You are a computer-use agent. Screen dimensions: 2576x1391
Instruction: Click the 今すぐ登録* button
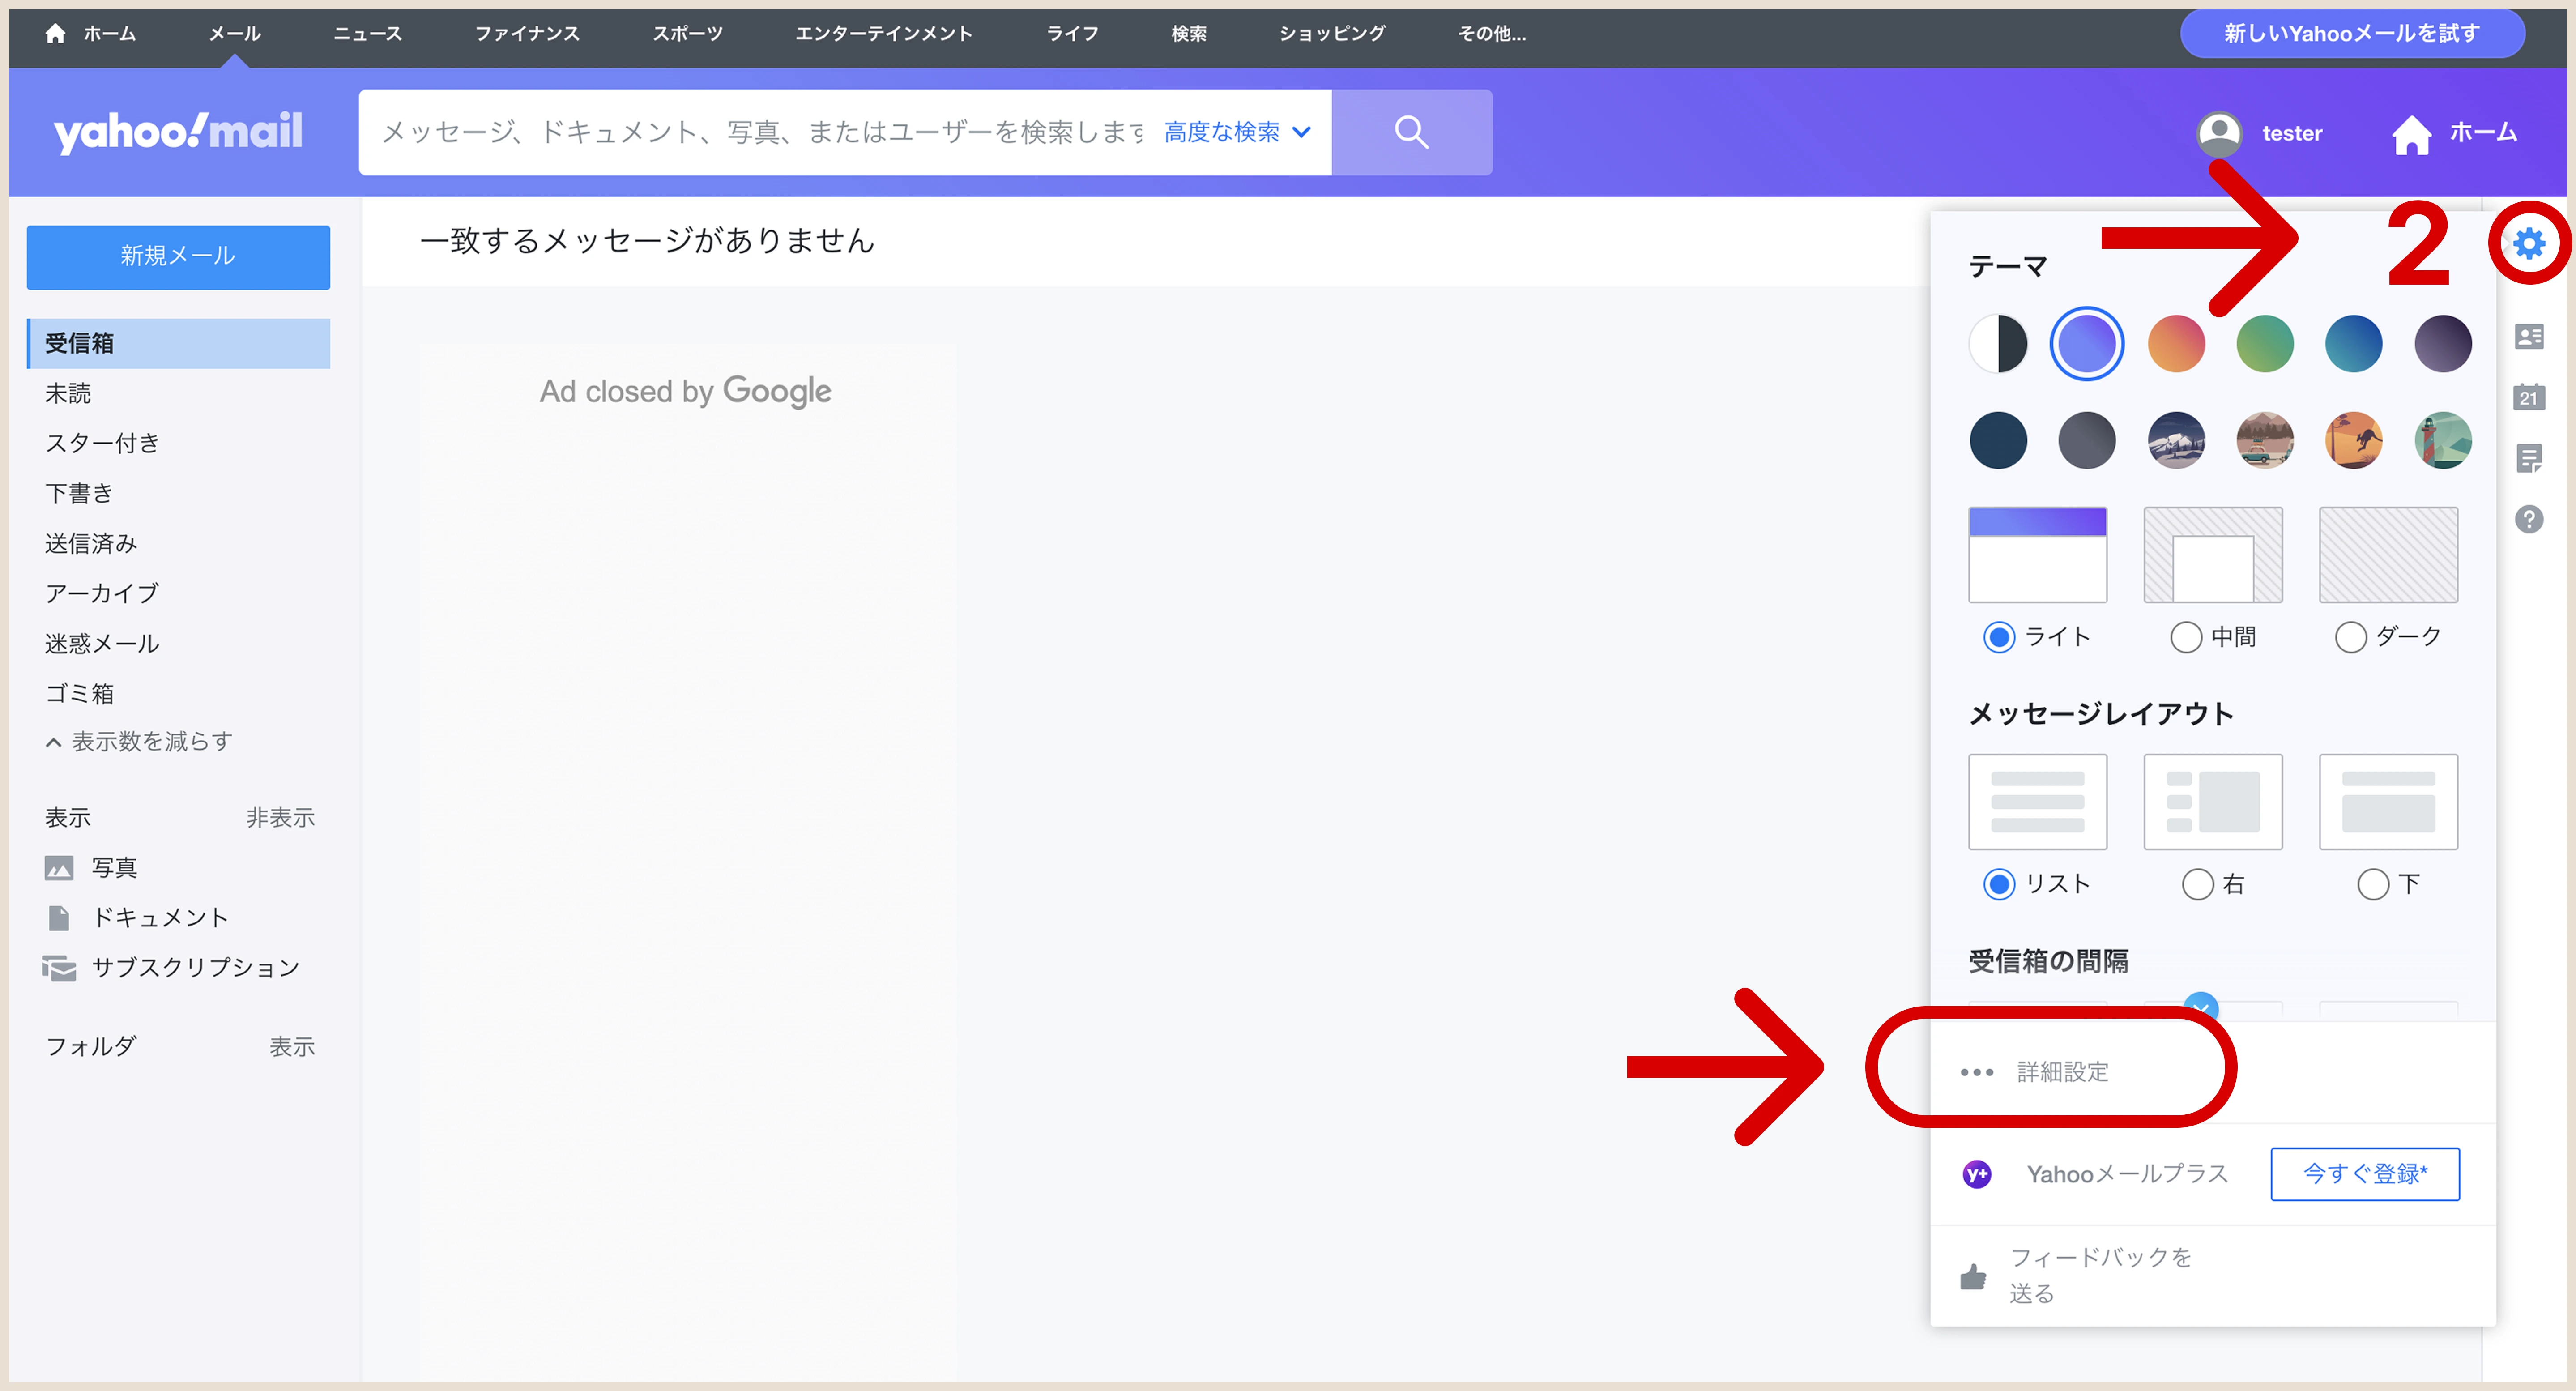(x=2365, y=1174)
